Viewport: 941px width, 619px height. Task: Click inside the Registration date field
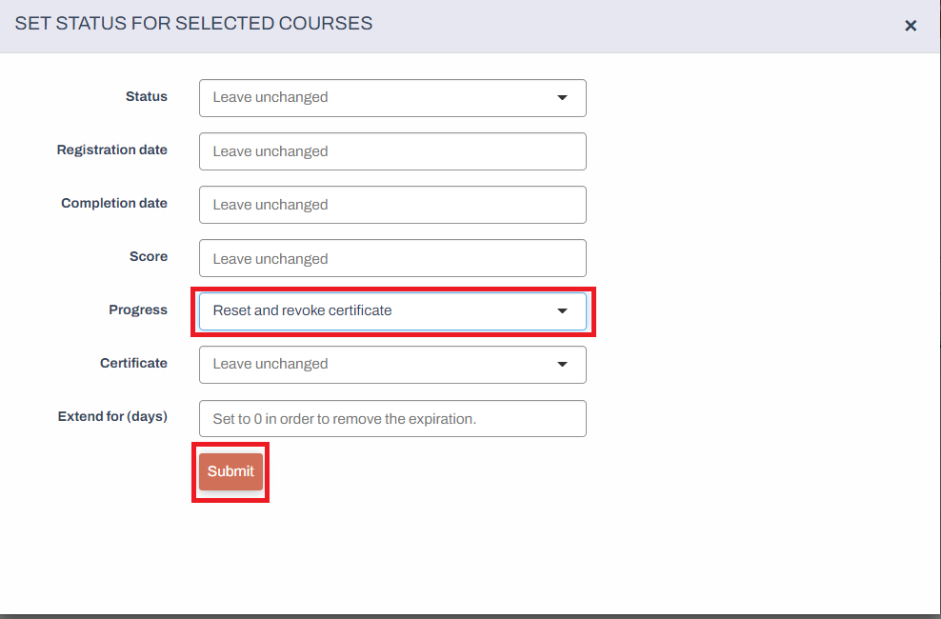pyautogui.click(x=392, y=151)
